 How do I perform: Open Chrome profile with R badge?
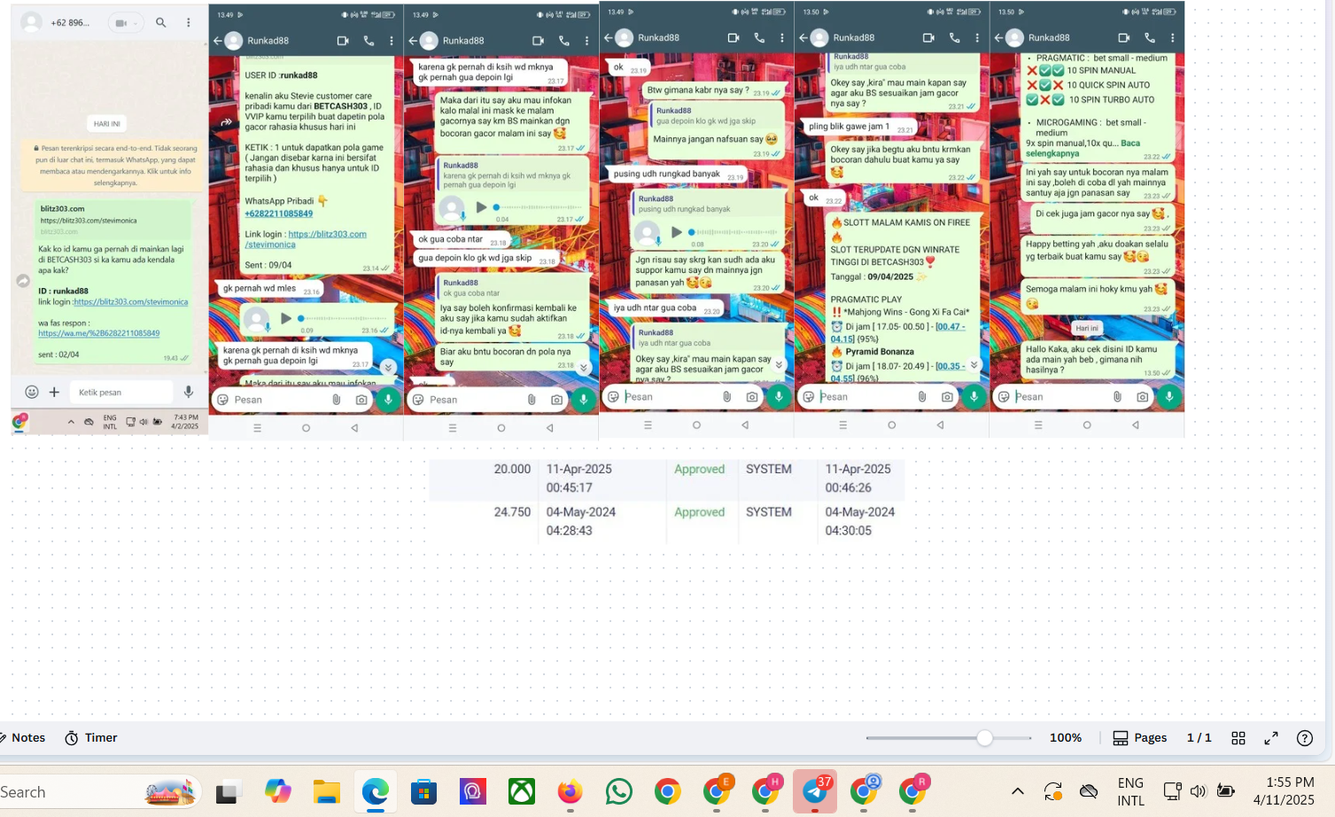tap(912, 791)
